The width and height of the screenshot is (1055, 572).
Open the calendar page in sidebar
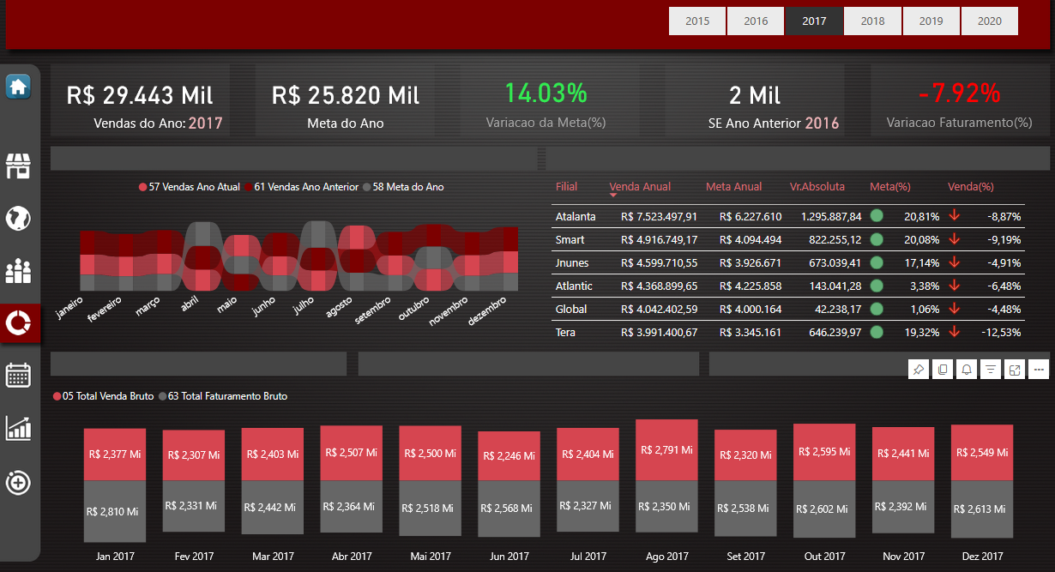(18, 375)
